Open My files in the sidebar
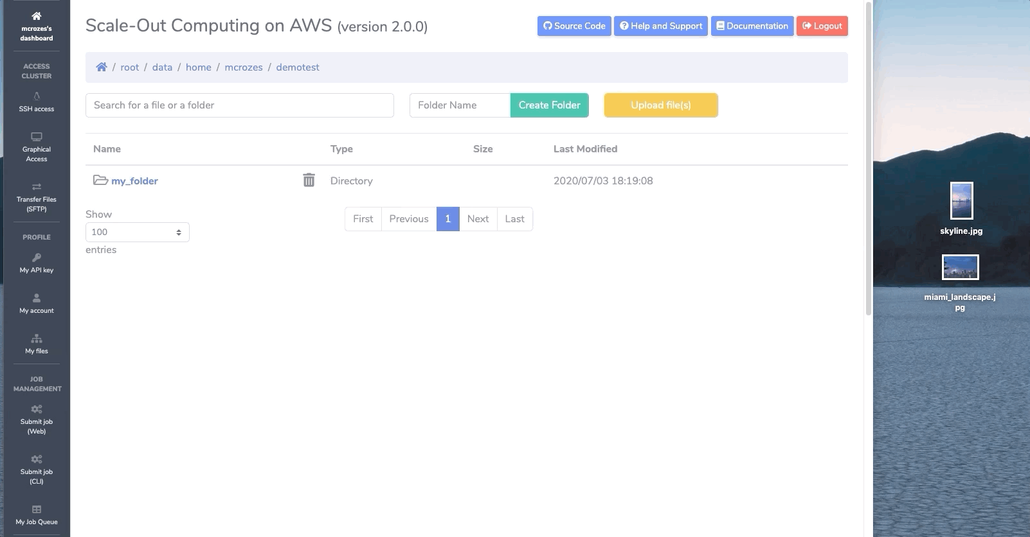This screenshot has width=1030, height=537. click(x=37, y=344)
